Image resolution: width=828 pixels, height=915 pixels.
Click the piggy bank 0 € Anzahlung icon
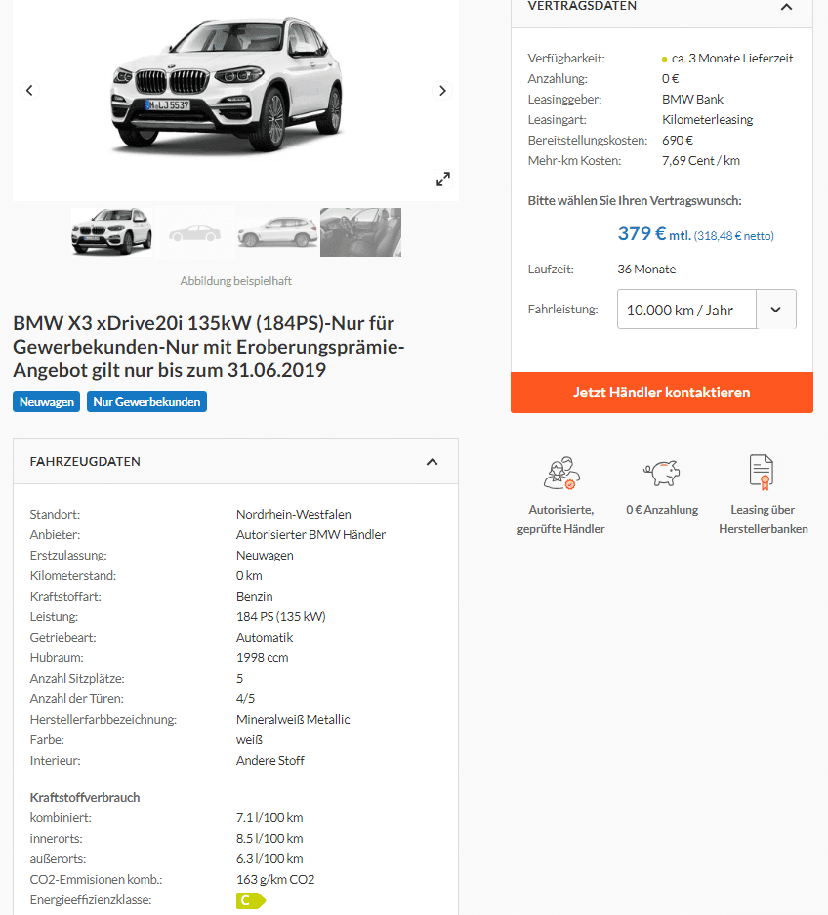pos(662,473)
